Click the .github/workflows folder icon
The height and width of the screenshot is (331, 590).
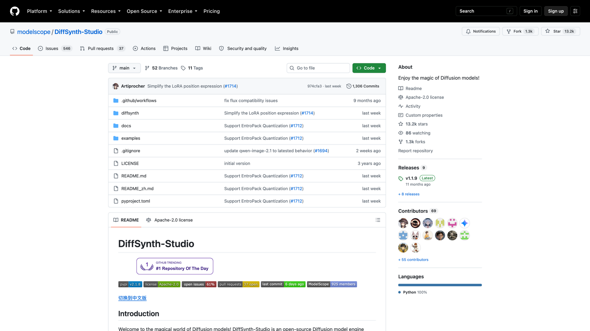pyautogui.click(x=116, y=101)
